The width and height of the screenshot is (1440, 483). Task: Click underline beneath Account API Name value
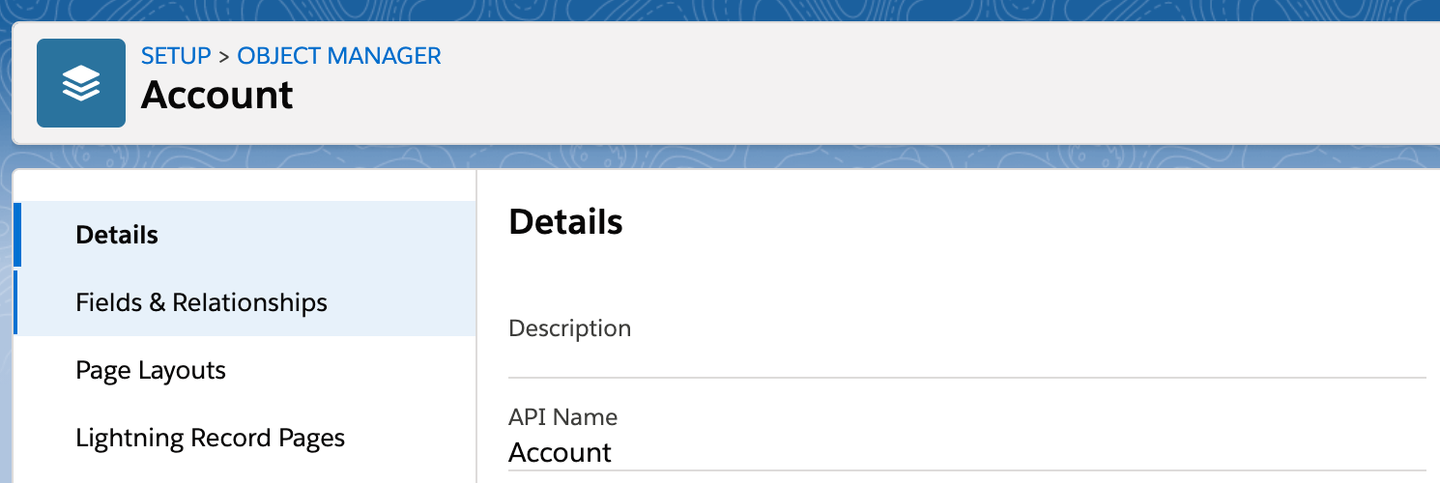click(967, 470)
